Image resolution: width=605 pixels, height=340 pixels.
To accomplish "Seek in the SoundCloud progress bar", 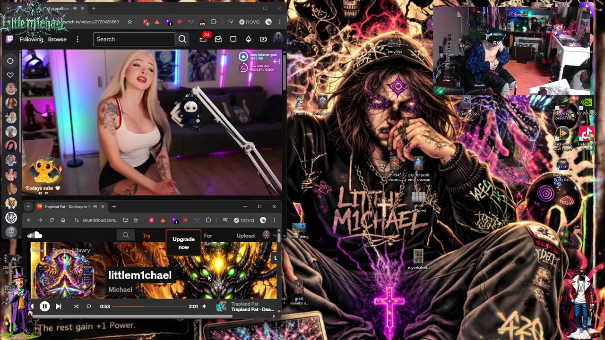I will [x=150, y=306].
